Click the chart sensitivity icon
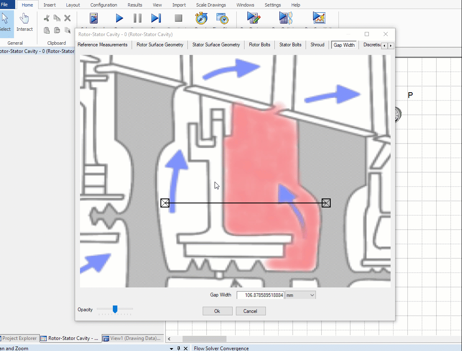 pos(319,18)
